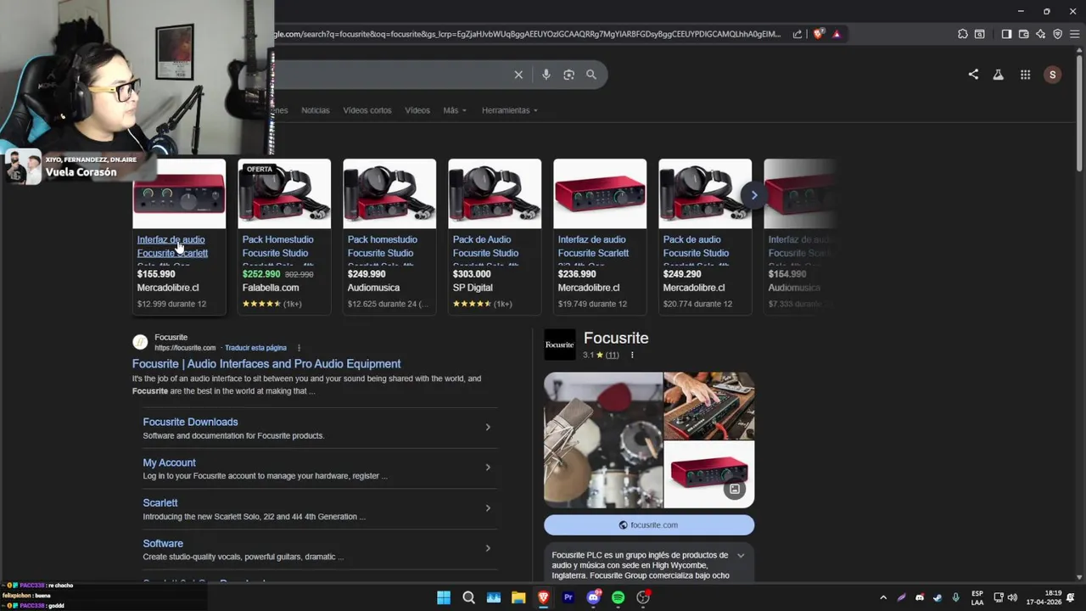Switch to Noticias tab
This screenshot has height=611, width=1086.
(316, 110)
